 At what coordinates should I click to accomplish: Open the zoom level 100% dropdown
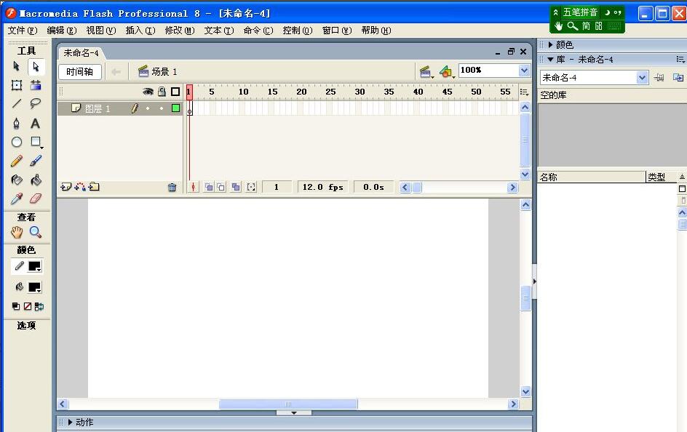click(x=524, y=71)
